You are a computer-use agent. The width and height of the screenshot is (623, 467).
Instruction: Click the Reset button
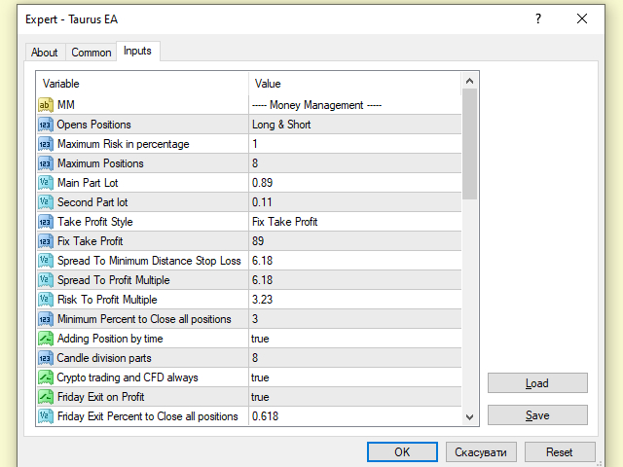pos(560,451)
